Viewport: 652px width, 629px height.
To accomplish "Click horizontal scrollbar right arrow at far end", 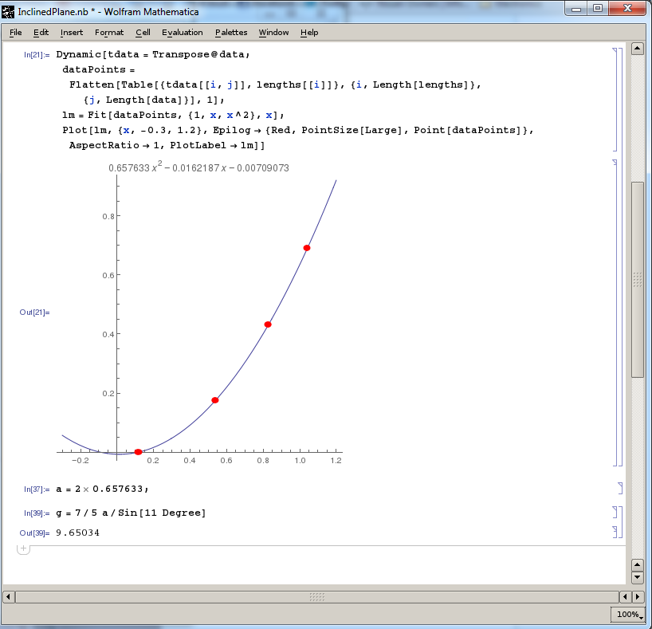I will point(638,596).
